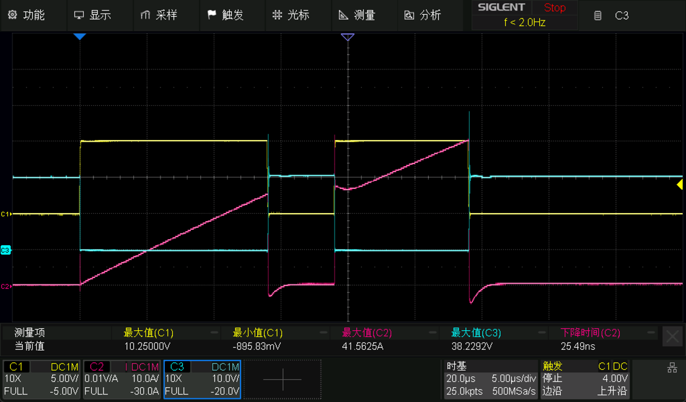Click the 最小值(C1) measurement column
This screenshot has height=402, width=686.
click(275, 339)
